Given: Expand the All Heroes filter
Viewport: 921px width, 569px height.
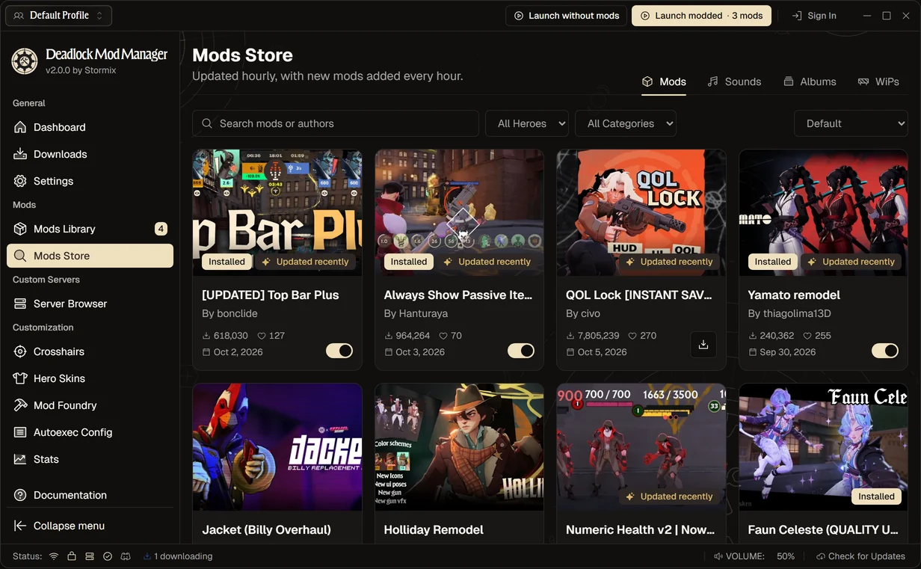Looking at the screenshot, I should pyautogui.click(x=527, y=123).
